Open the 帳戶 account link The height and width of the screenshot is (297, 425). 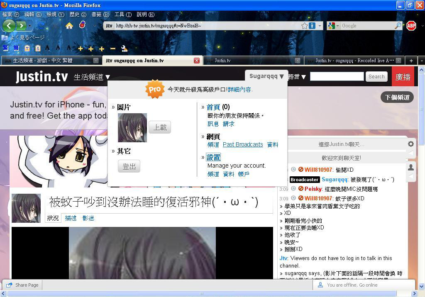click(243, 174)
